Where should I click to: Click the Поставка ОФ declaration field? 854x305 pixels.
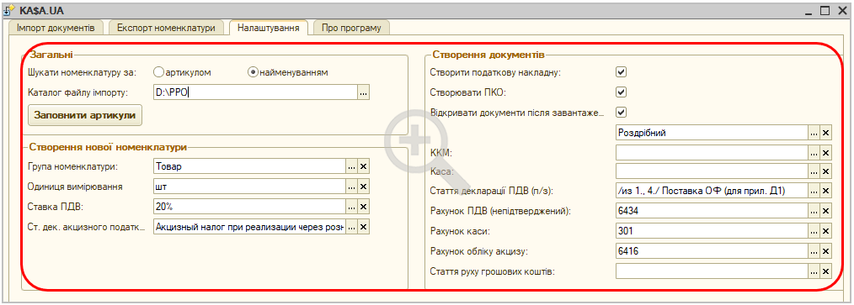712,191
